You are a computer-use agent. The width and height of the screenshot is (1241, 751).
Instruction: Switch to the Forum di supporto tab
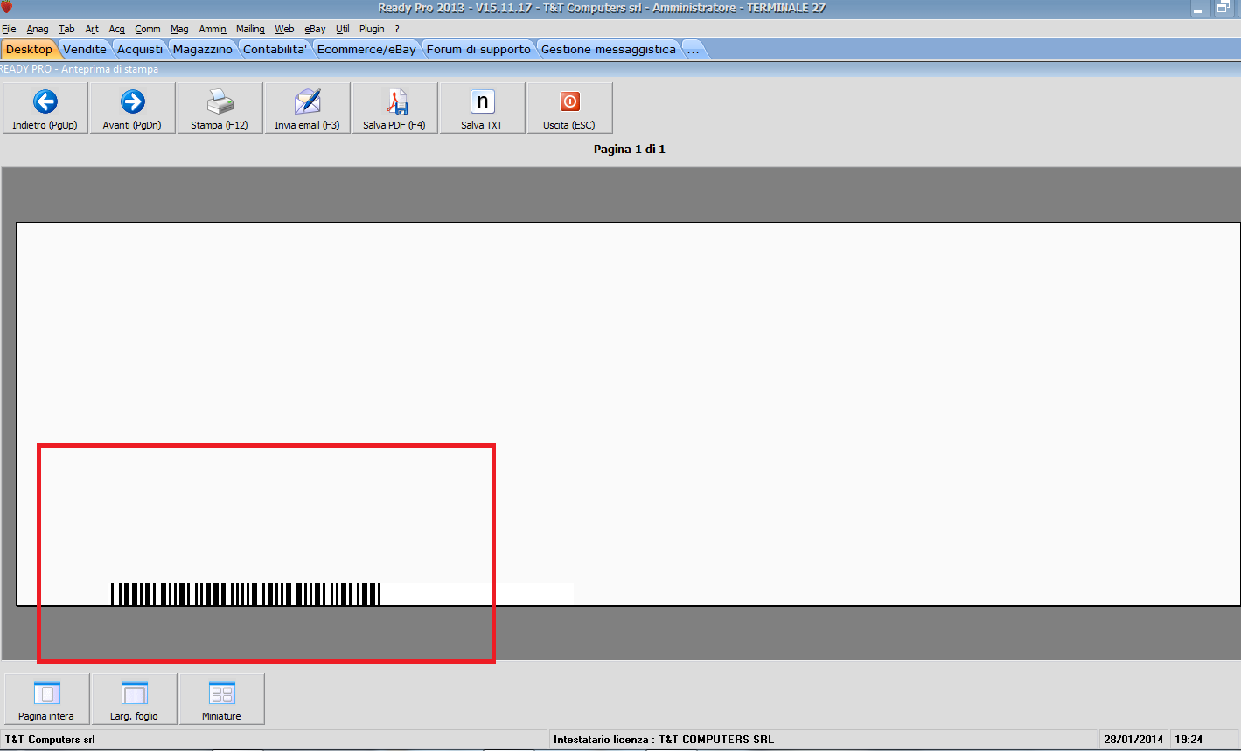pos(478,49)
